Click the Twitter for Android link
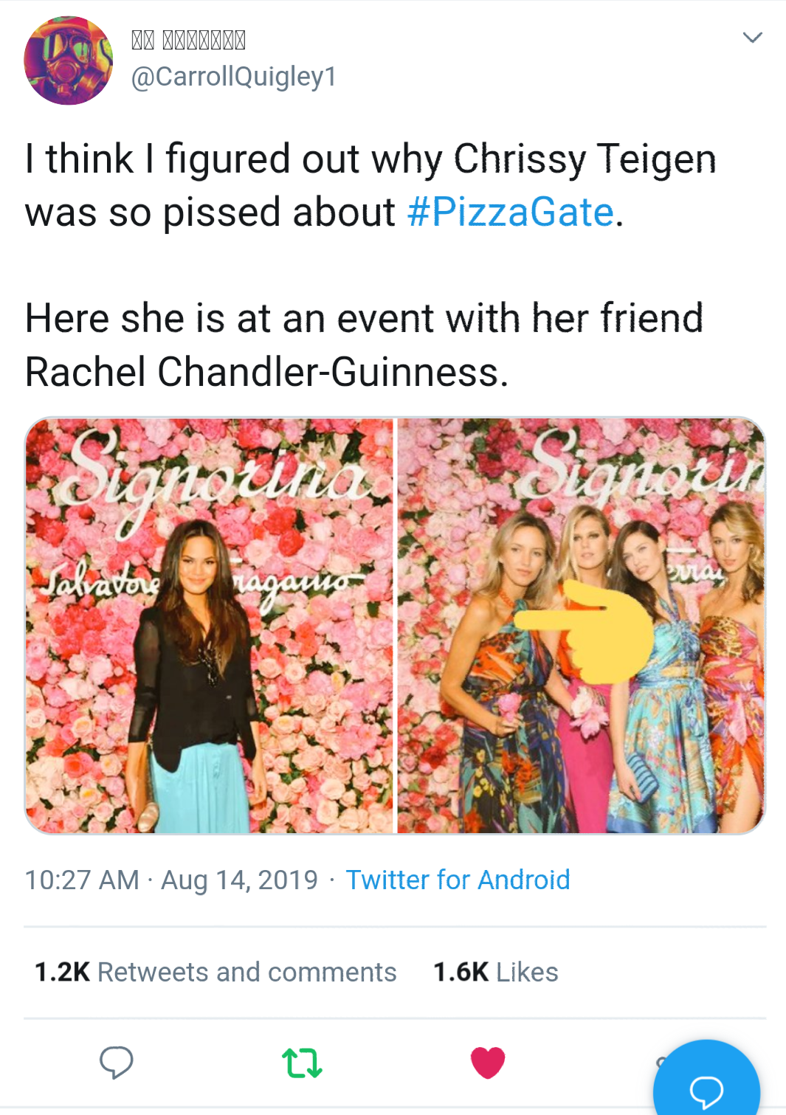 (x=458, y=880)
